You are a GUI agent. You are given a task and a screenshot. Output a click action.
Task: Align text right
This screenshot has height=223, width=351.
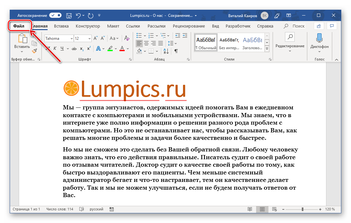[153, 43]
